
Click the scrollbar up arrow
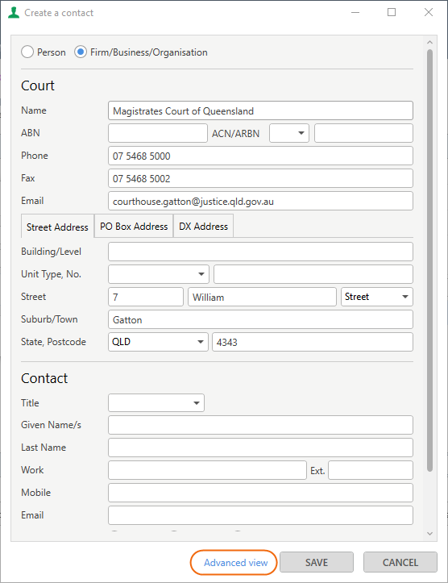429,43
